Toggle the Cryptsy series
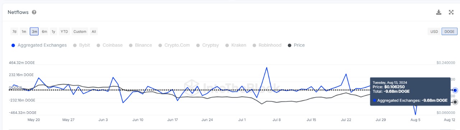Image resolution: width=460 pixels, height=130 pixels. (208, 45)
